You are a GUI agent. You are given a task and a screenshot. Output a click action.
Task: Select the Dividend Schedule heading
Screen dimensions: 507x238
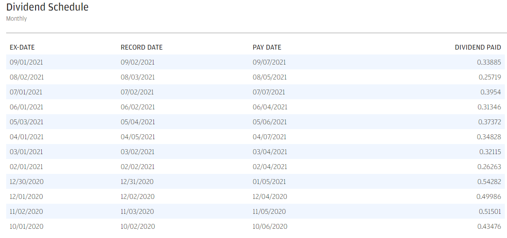[47, 7]
